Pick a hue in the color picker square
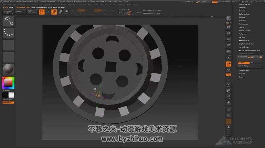The width and height of the screenshot is (265, 148). point(8,83)
